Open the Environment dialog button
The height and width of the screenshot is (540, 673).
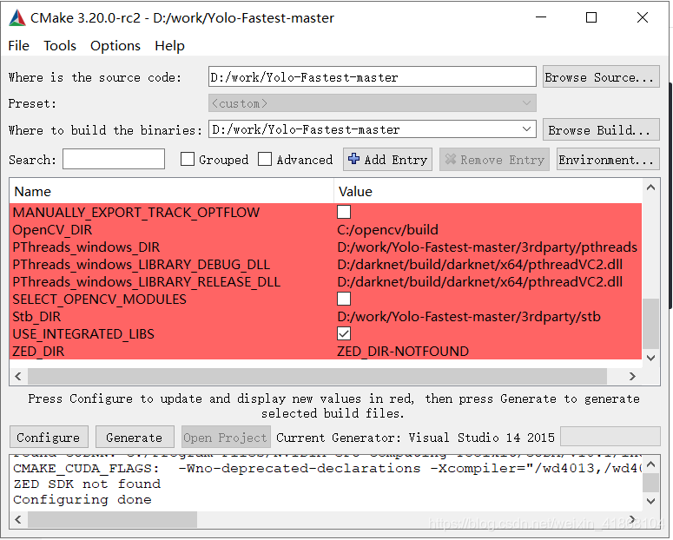[x=608, y=159]
